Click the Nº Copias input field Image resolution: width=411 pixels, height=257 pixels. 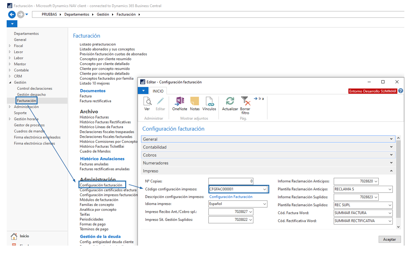click(231, 181)
